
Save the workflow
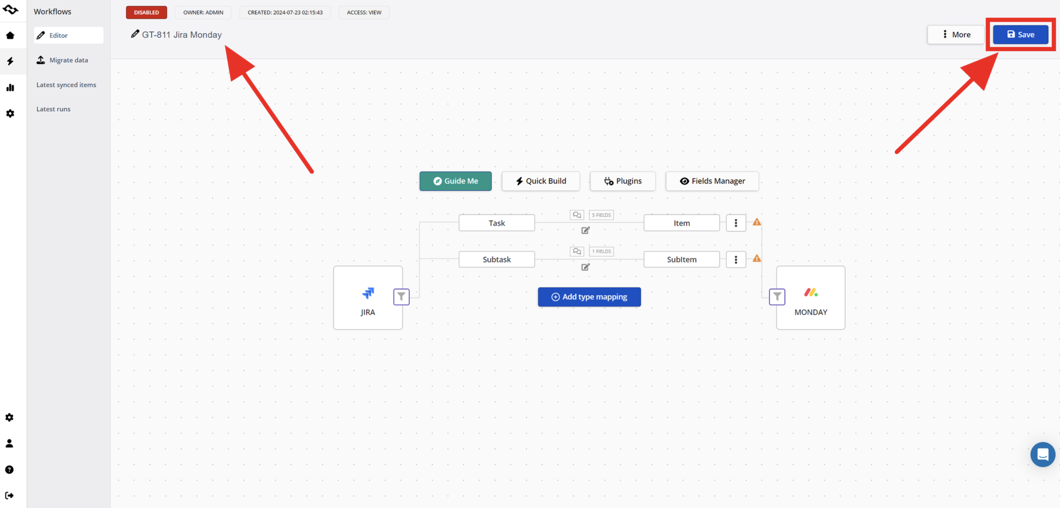(1020, 35)
